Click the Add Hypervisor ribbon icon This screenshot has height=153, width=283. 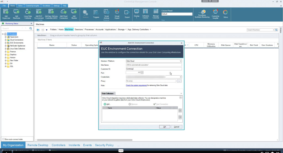click(x=6, y=12)
